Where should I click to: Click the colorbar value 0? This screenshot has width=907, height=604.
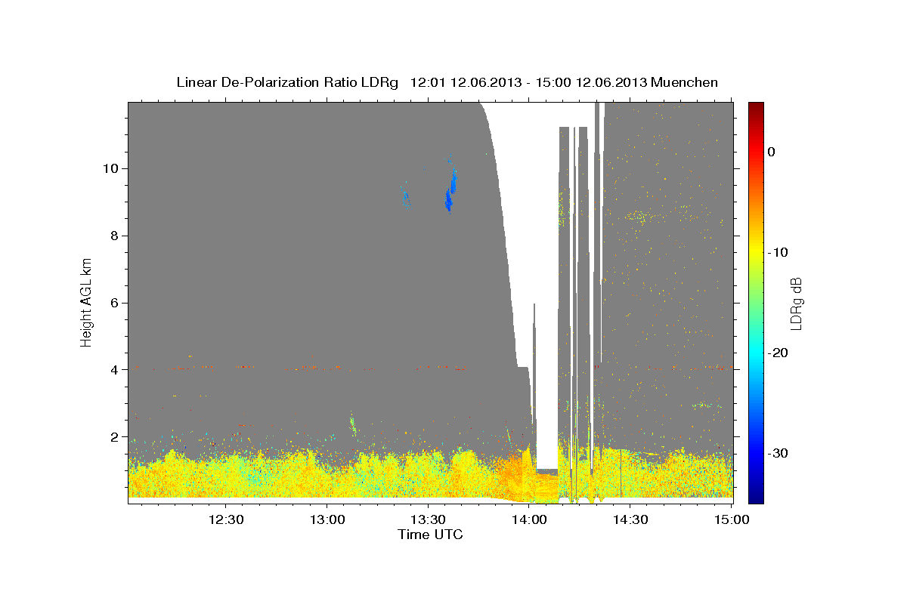772,152
